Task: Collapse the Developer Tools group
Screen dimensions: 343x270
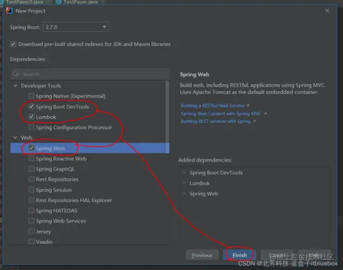Action: coord(16,86)
